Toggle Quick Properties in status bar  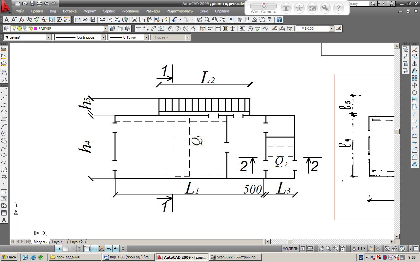[123, 249]
